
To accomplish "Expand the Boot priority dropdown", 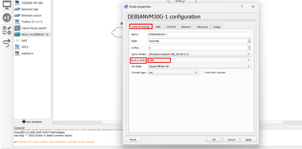I will 249,60.
